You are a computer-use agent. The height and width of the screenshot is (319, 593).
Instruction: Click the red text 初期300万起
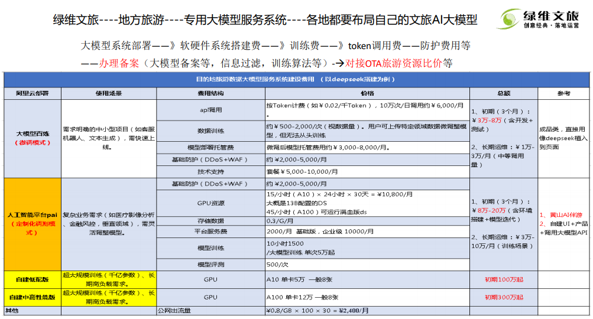tap(504, 298)
